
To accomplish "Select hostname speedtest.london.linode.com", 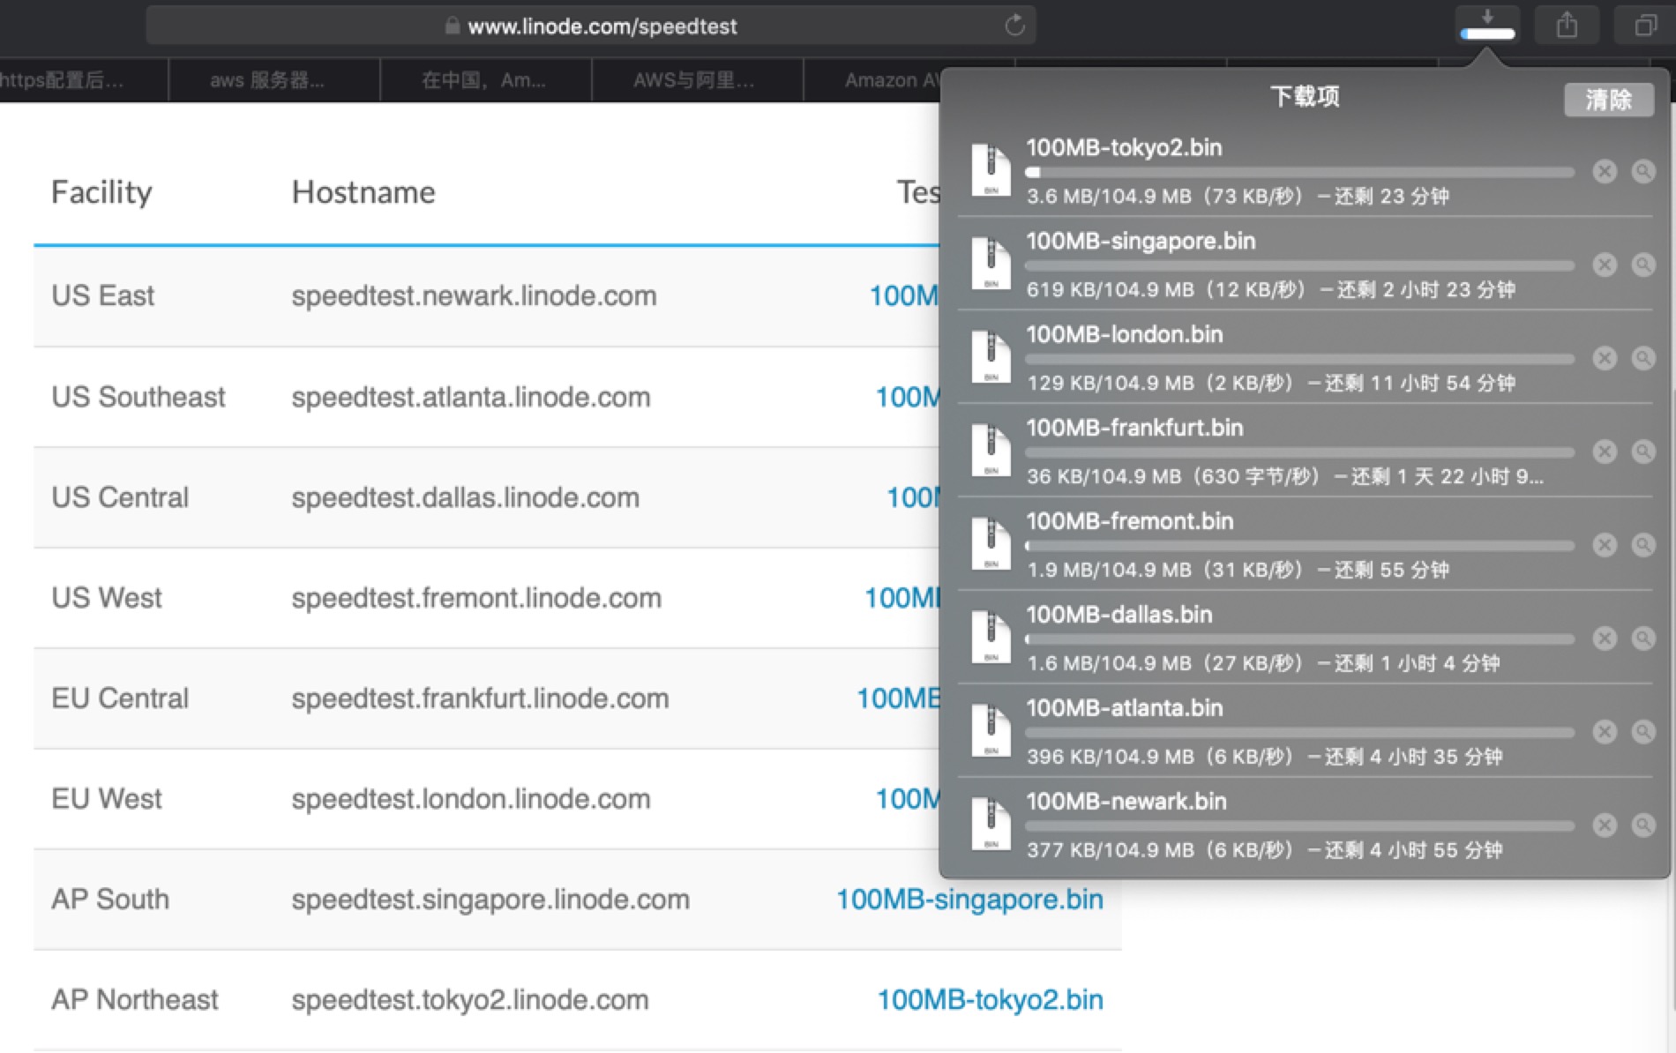I will pos(471,798).
